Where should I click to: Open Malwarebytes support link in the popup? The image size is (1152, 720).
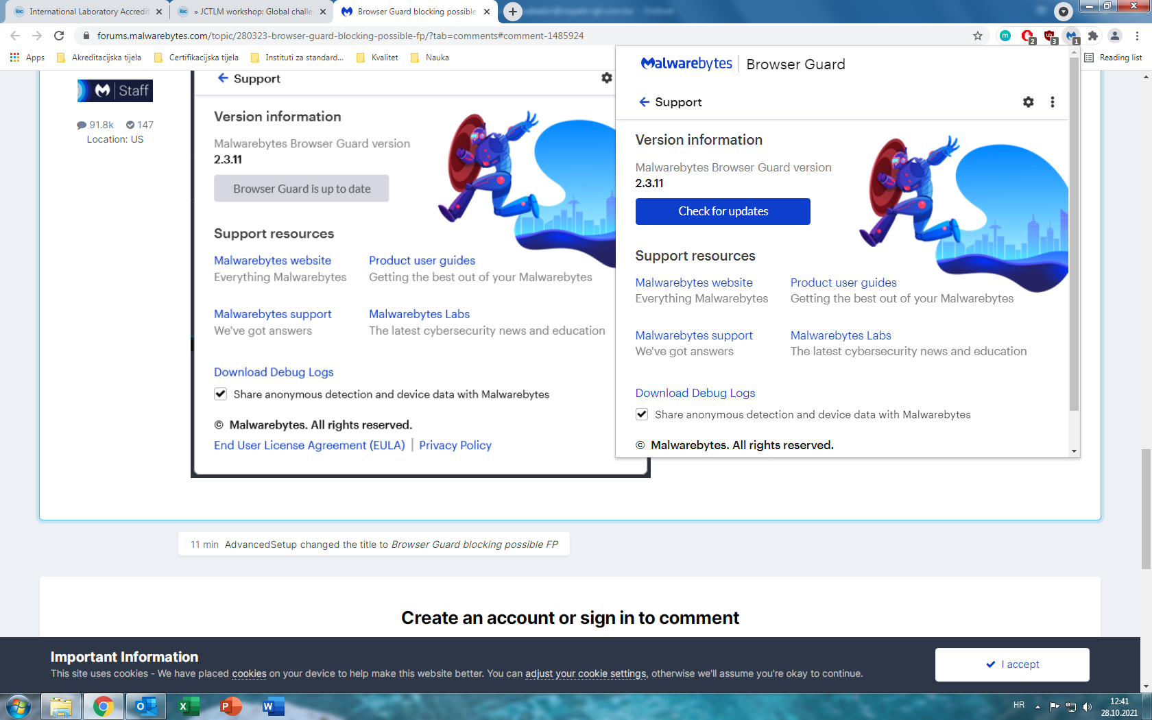click(x=694, y=335)
